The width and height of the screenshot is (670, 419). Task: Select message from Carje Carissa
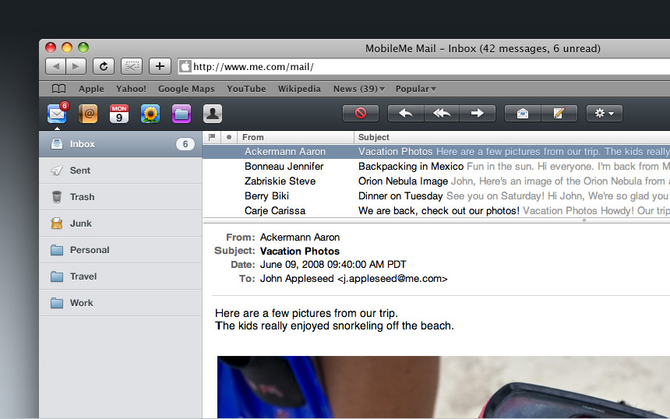click(x=436, y=210)
